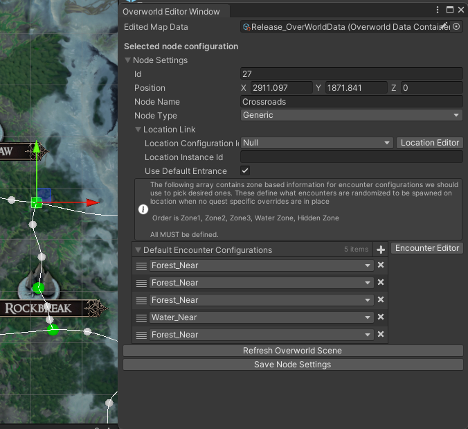Click the info icon in the help box
This screenshot has width=468, height=429.
tap(143, 209)
